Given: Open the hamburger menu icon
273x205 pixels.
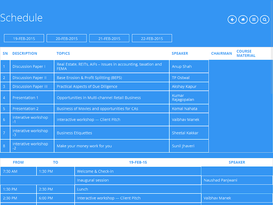Looking at the screenshot, I should tap(254, 20).
